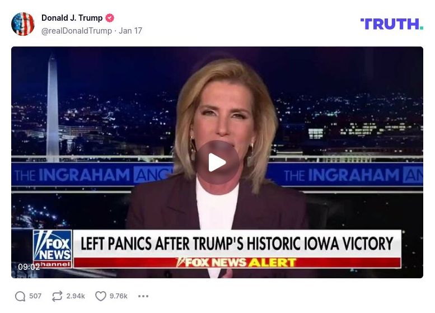Click the Fox News channel logo in video
Viewport: 435px width, 313px height.
point(53,249)
